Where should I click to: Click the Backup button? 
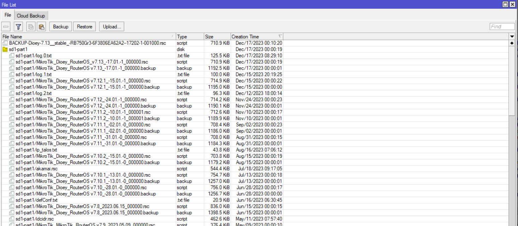coord(61,27)
